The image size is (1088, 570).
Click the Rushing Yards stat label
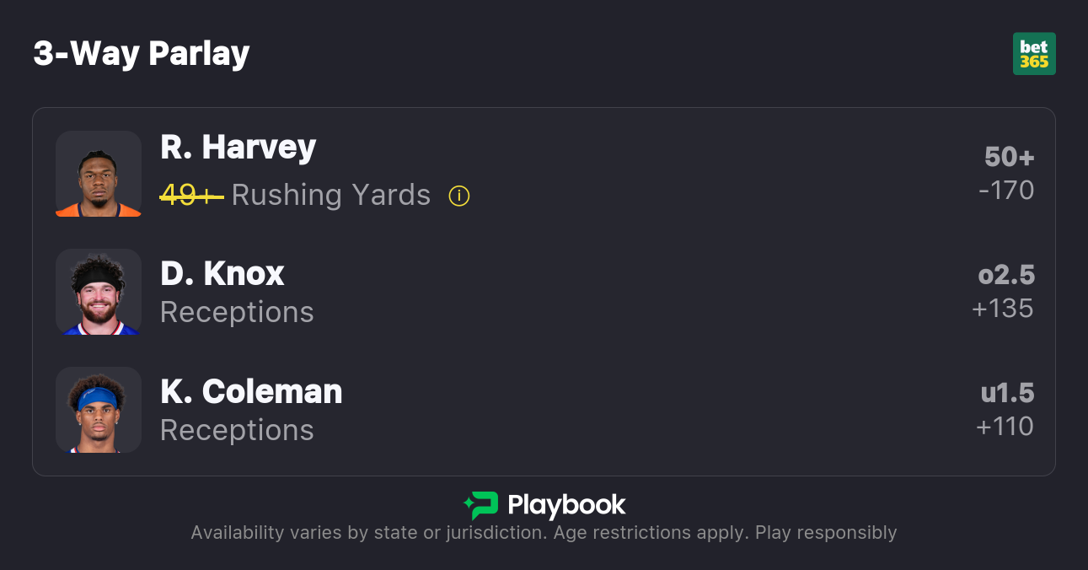(331, 196)
